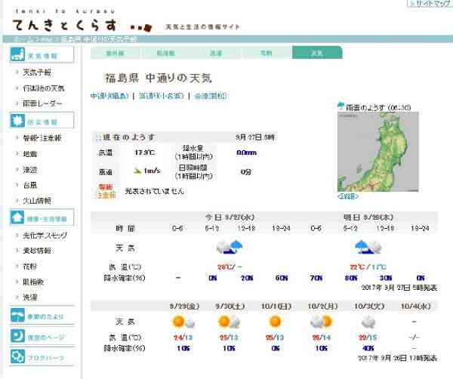Screen dimensions: 453x379
Task: Open the 季節のたより label
Action: [45, 316]
